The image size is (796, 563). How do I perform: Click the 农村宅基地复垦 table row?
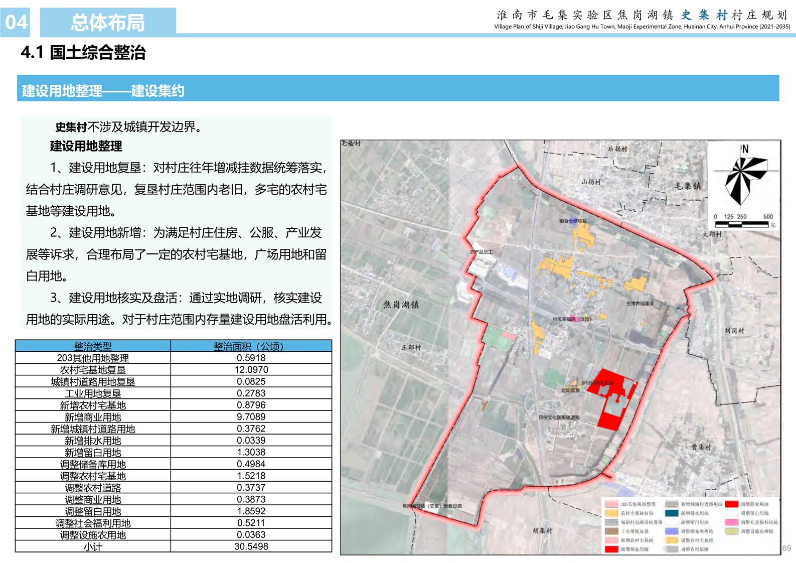point(93,370)
